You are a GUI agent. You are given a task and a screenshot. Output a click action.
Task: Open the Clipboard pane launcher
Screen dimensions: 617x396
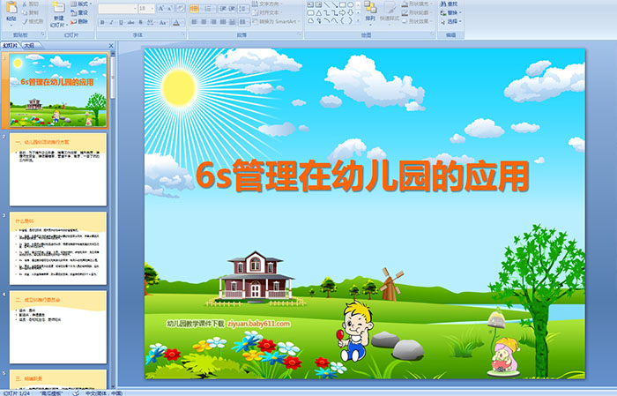(x=43, y=34)
